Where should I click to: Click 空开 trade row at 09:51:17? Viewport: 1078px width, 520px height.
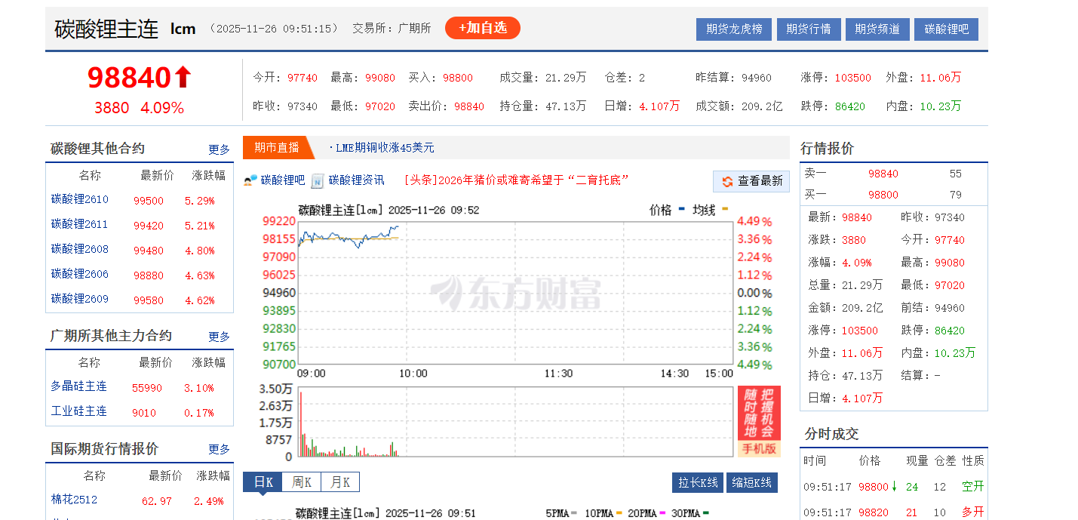click(894, 487)
